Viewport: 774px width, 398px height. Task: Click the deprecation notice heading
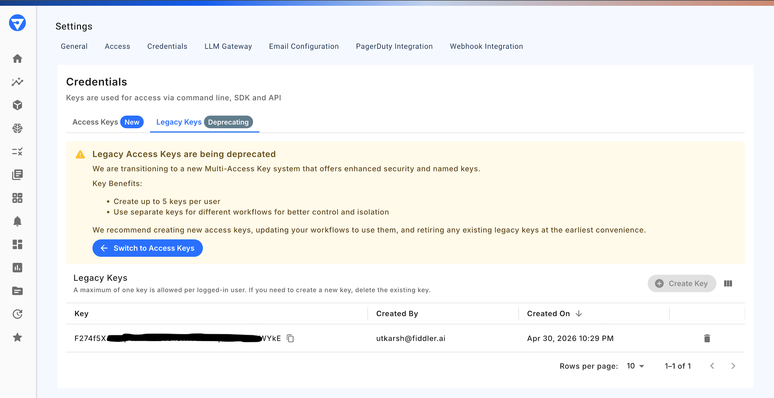[x=184, y=154]
